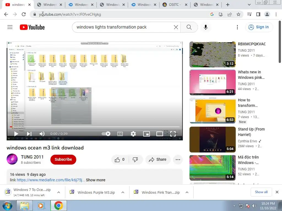The image size is (282, 211).
Task: Sign in to YouTube
Action: (x=259, y=27)
